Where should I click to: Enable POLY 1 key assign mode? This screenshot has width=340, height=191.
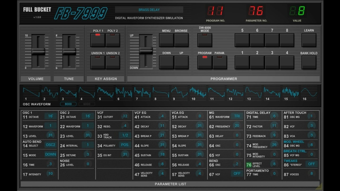coord(98,40)
